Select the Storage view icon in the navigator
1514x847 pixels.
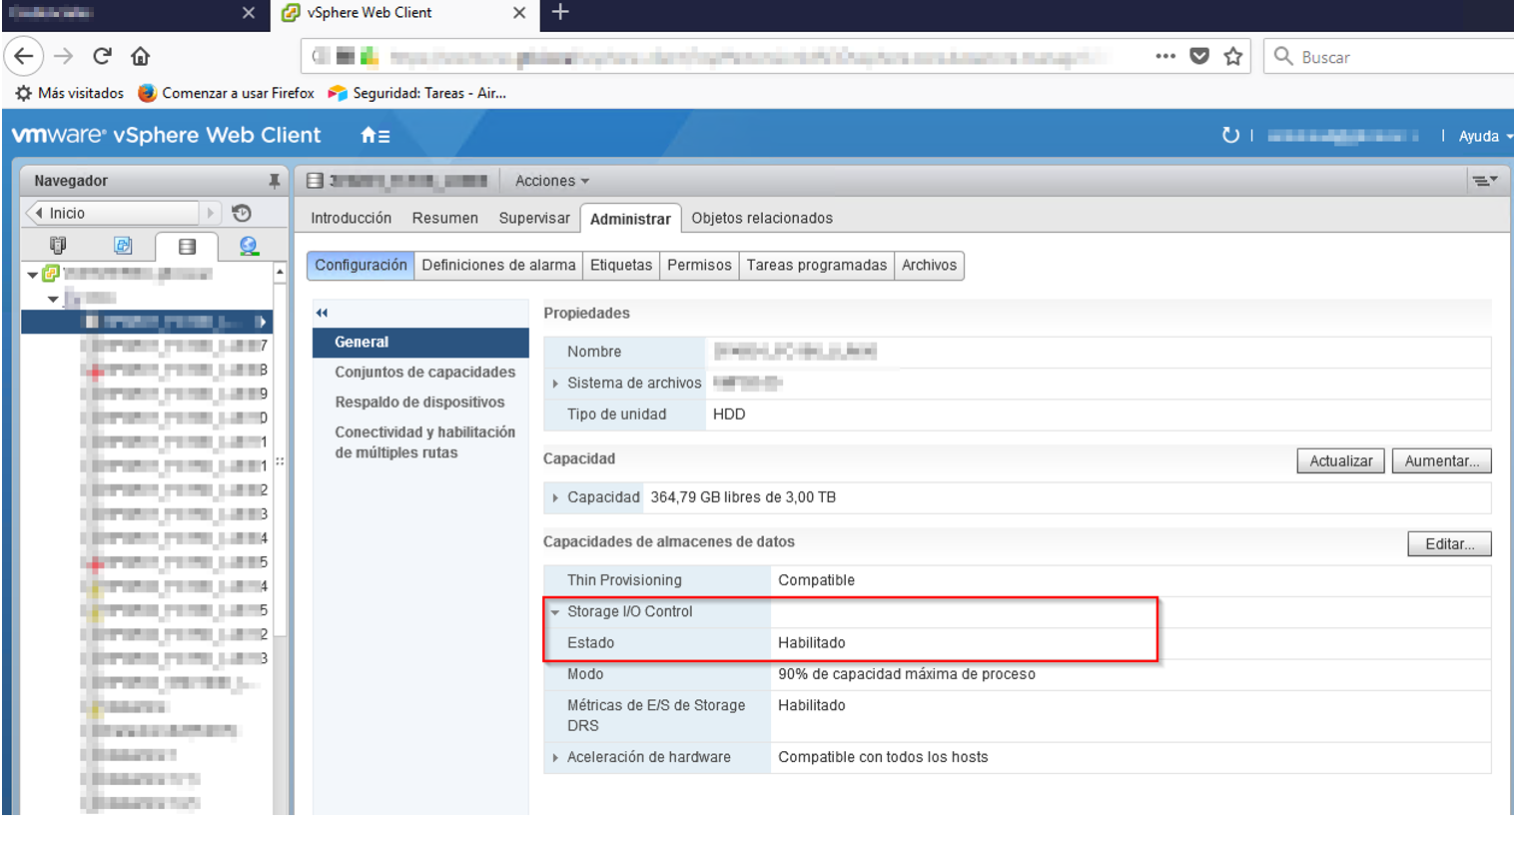point(187,246)
